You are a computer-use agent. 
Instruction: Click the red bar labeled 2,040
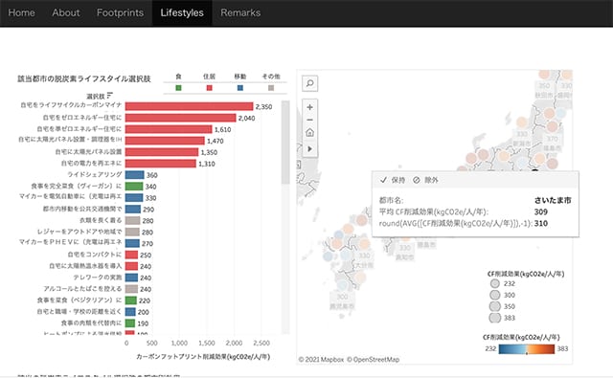tap(181, 118)
